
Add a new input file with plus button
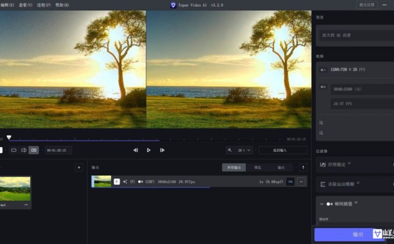click(79, 168)
